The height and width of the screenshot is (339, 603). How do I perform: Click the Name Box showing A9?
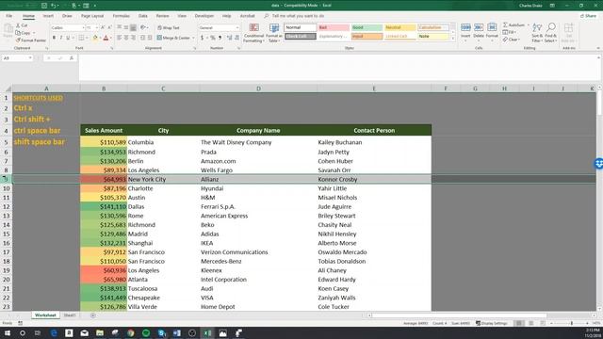tap(17, 58)
